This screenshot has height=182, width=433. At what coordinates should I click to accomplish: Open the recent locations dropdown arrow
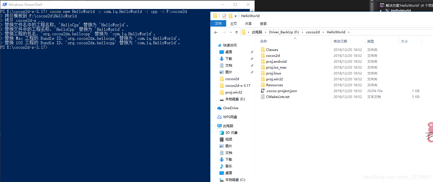pos(230,32)
